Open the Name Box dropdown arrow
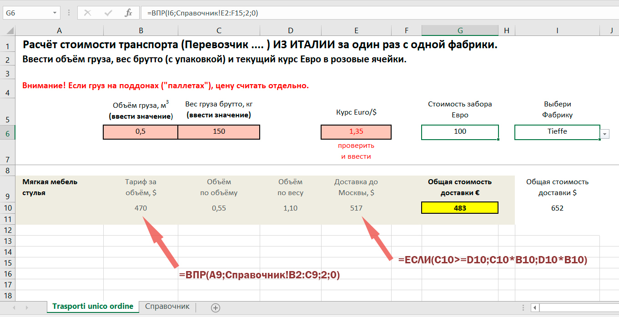Screen dimensions: 619x317 55,13
